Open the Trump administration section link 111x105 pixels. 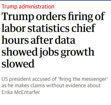point(28,6)
